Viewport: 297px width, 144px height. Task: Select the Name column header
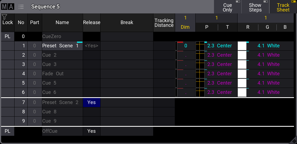(62, 22)
